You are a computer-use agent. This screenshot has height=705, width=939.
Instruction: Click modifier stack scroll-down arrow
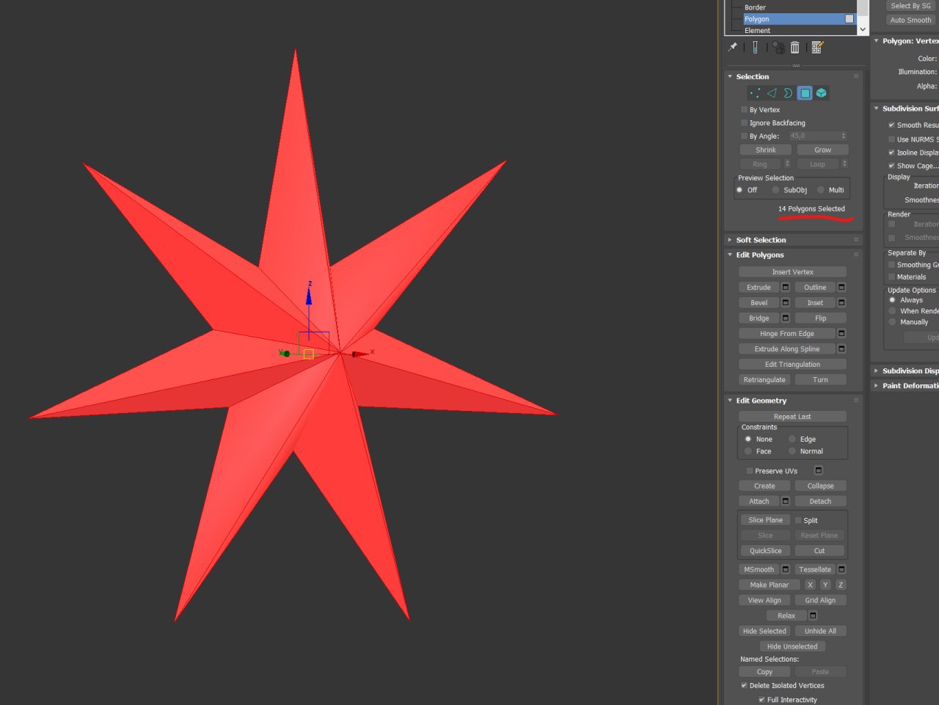tap(863, 29)
